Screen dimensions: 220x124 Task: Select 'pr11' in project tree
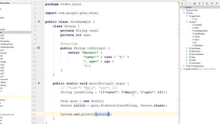pos(2,76)
